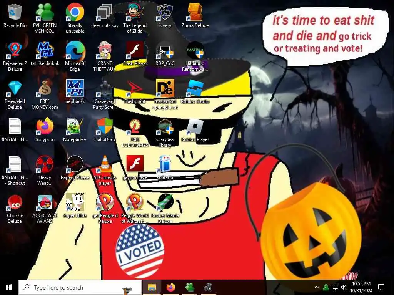Open File Explorer from the taskbar
Image resolution: width=394 pixels, height=295 pixels.
pos(152,287)
